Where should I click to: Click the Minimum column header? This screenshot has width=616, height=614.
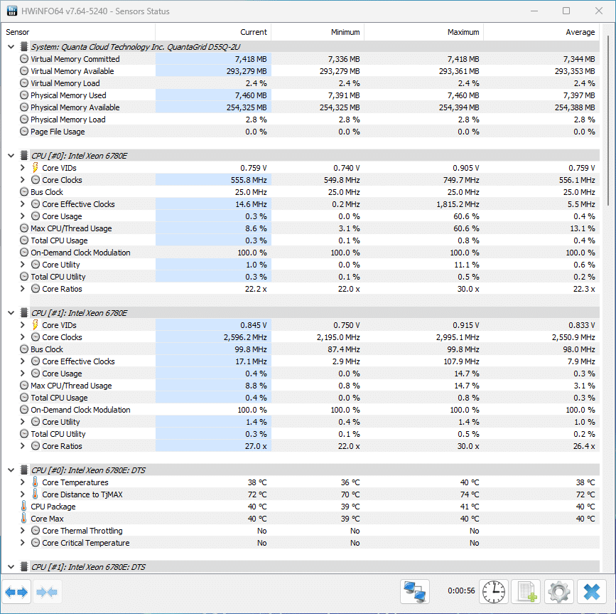coord(318,32)
